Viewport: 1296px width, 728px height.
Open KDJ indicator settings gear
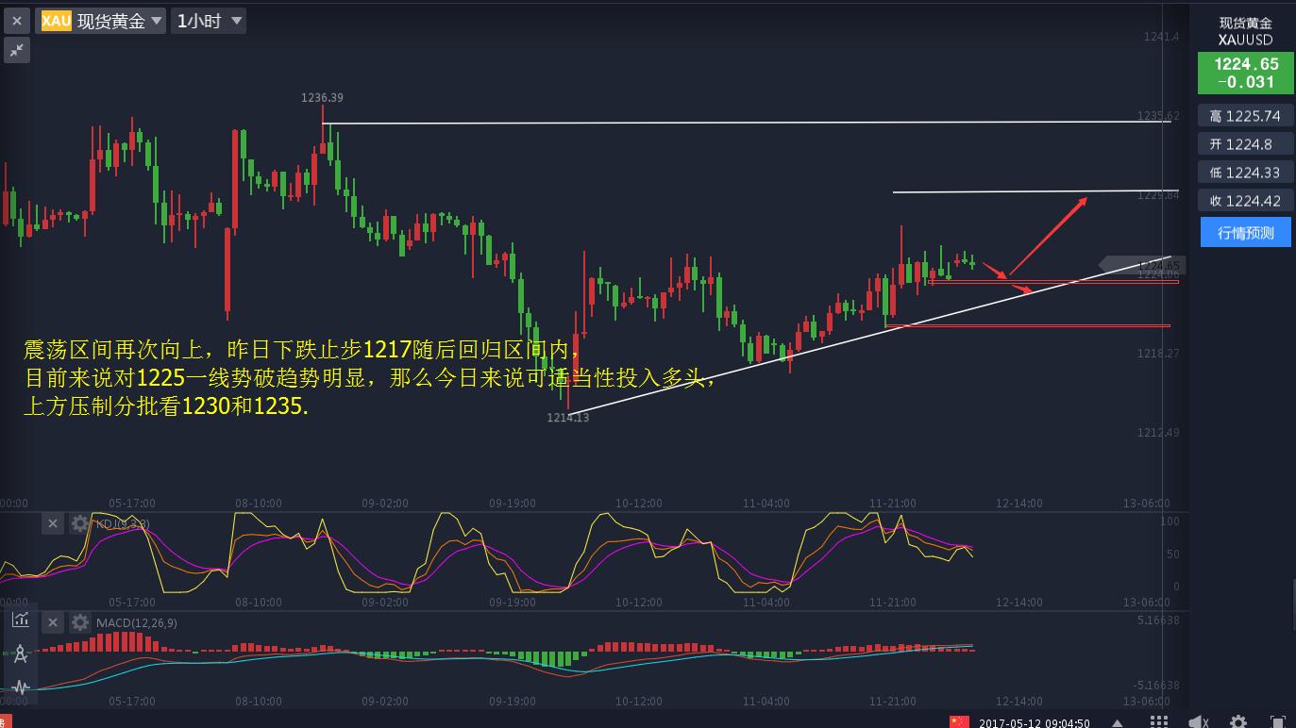[80, 523]
